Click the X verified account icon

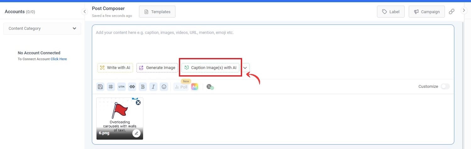210,87
